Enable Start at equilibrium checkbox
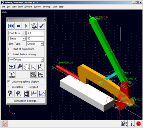This screenshot has height=128, width=143. 10,49
